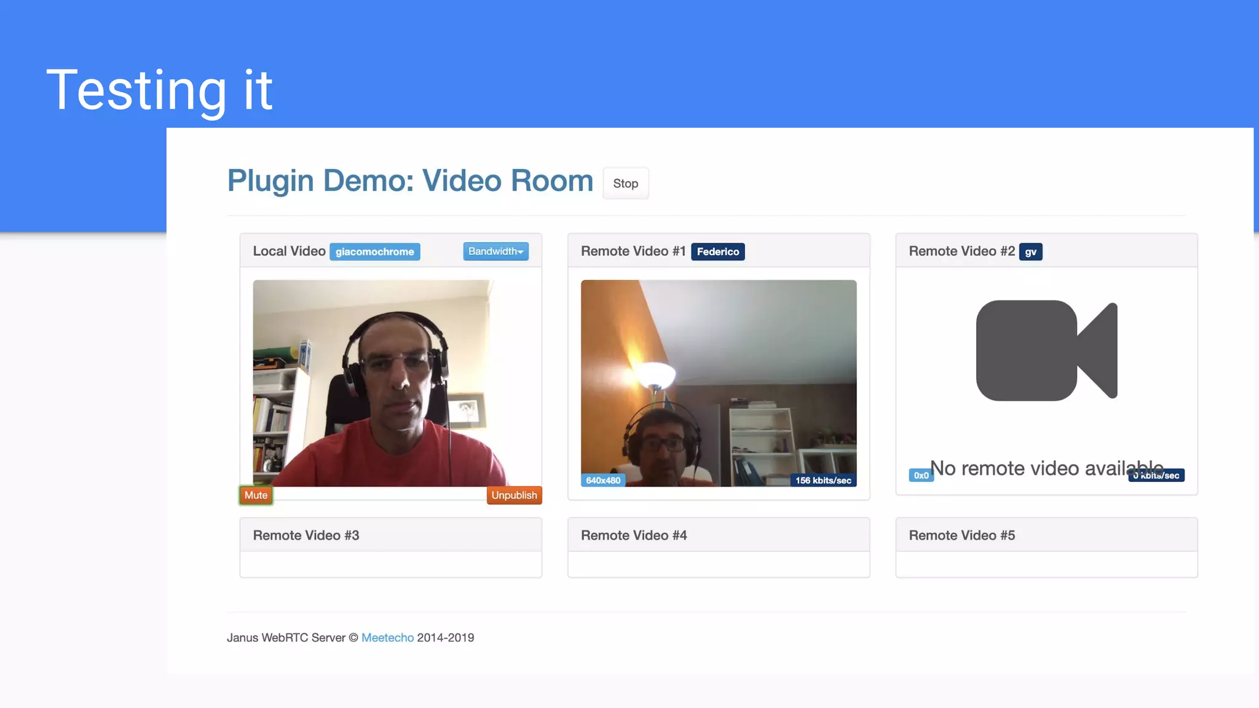Click the Unpublish button

514,495
